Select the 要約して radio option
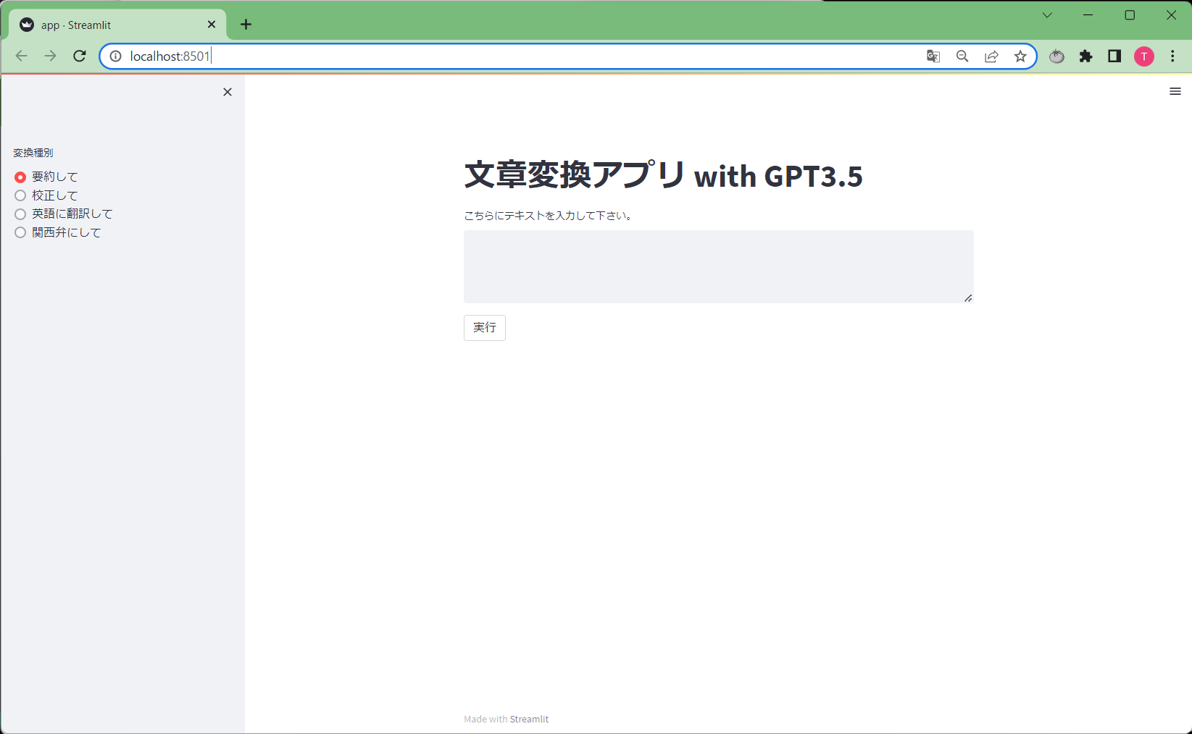The image size is (1192, 734). [x=46, y=177]
